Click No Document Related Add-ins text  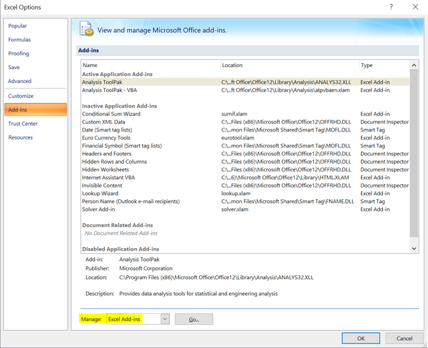click(121, 233)
